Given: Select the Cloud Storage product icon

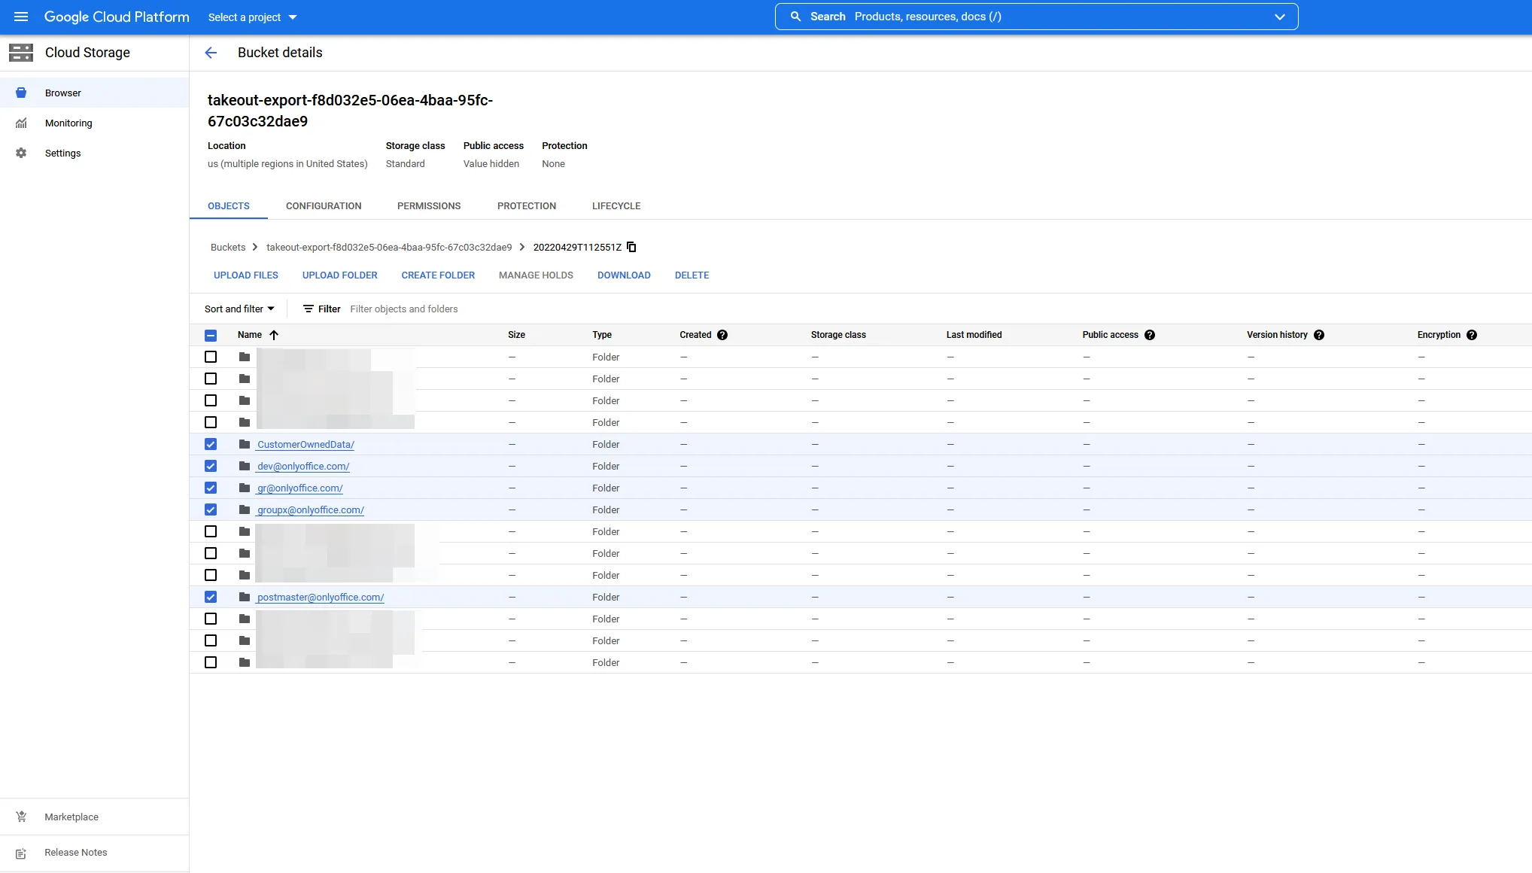Looking at the screenshot, I should click(20, 53).
